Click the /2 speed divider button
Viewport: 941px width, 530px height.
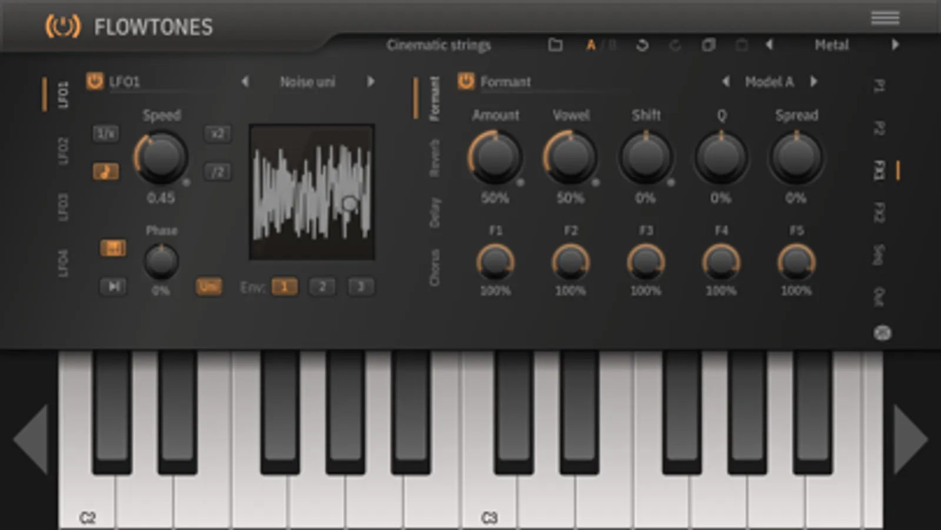click(217, 172)
